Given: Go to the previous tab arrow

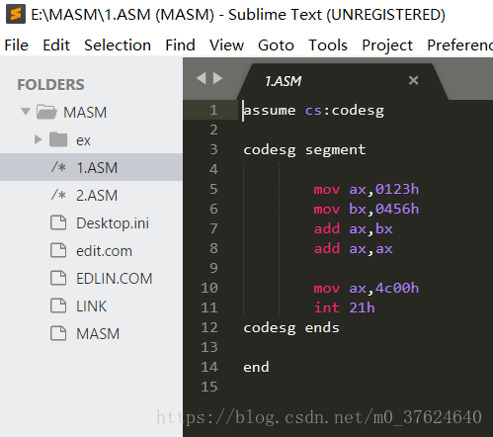Looking at the screenshot, I should [x=202, y=78].
